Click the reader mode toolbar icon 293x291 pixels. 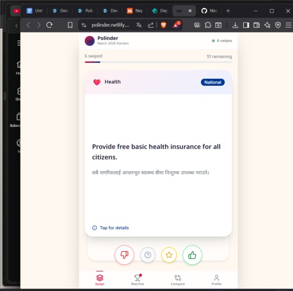197,25
